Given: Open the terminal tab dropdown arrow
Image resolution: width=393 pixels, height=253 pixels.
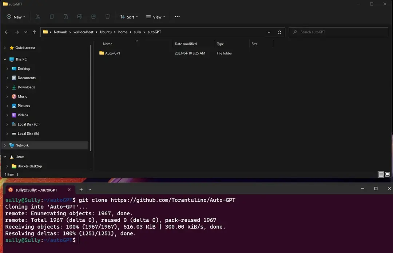Looking at the screenshot, I should point(90,190).
